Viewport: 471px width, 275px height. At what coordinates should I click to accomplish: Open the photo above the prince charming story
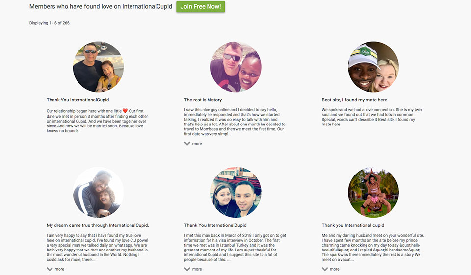pos(373,192)
